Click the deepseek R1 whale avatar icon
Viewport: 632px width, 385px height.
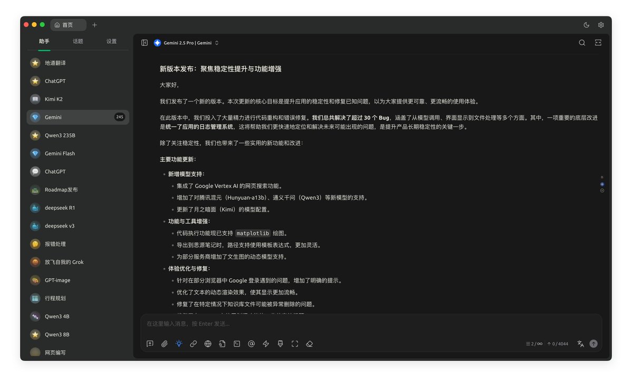point(35,208)
